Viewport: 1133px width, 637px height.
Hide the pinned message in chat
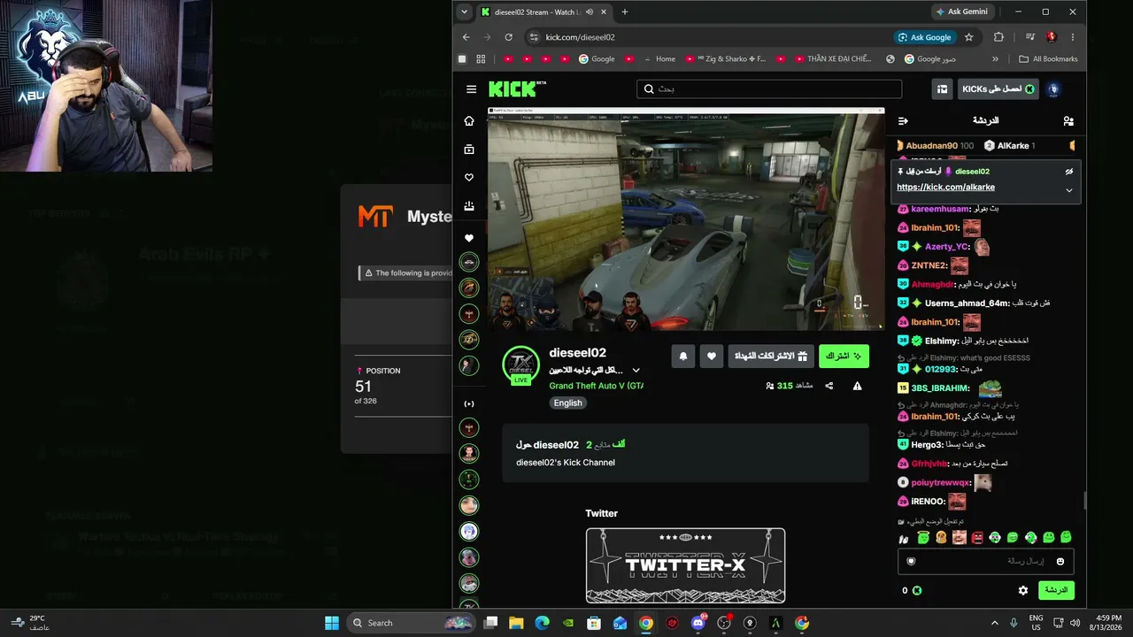coord(1068,172)
